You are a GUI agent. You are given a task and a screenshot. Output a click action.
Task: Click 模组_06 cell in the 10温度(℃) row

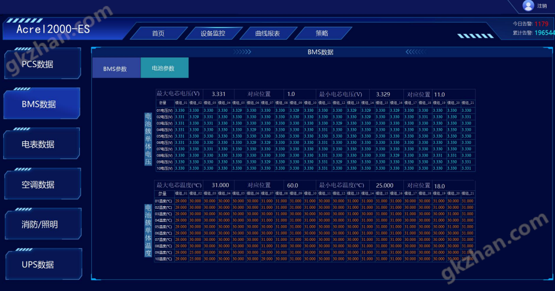point(252,259)
